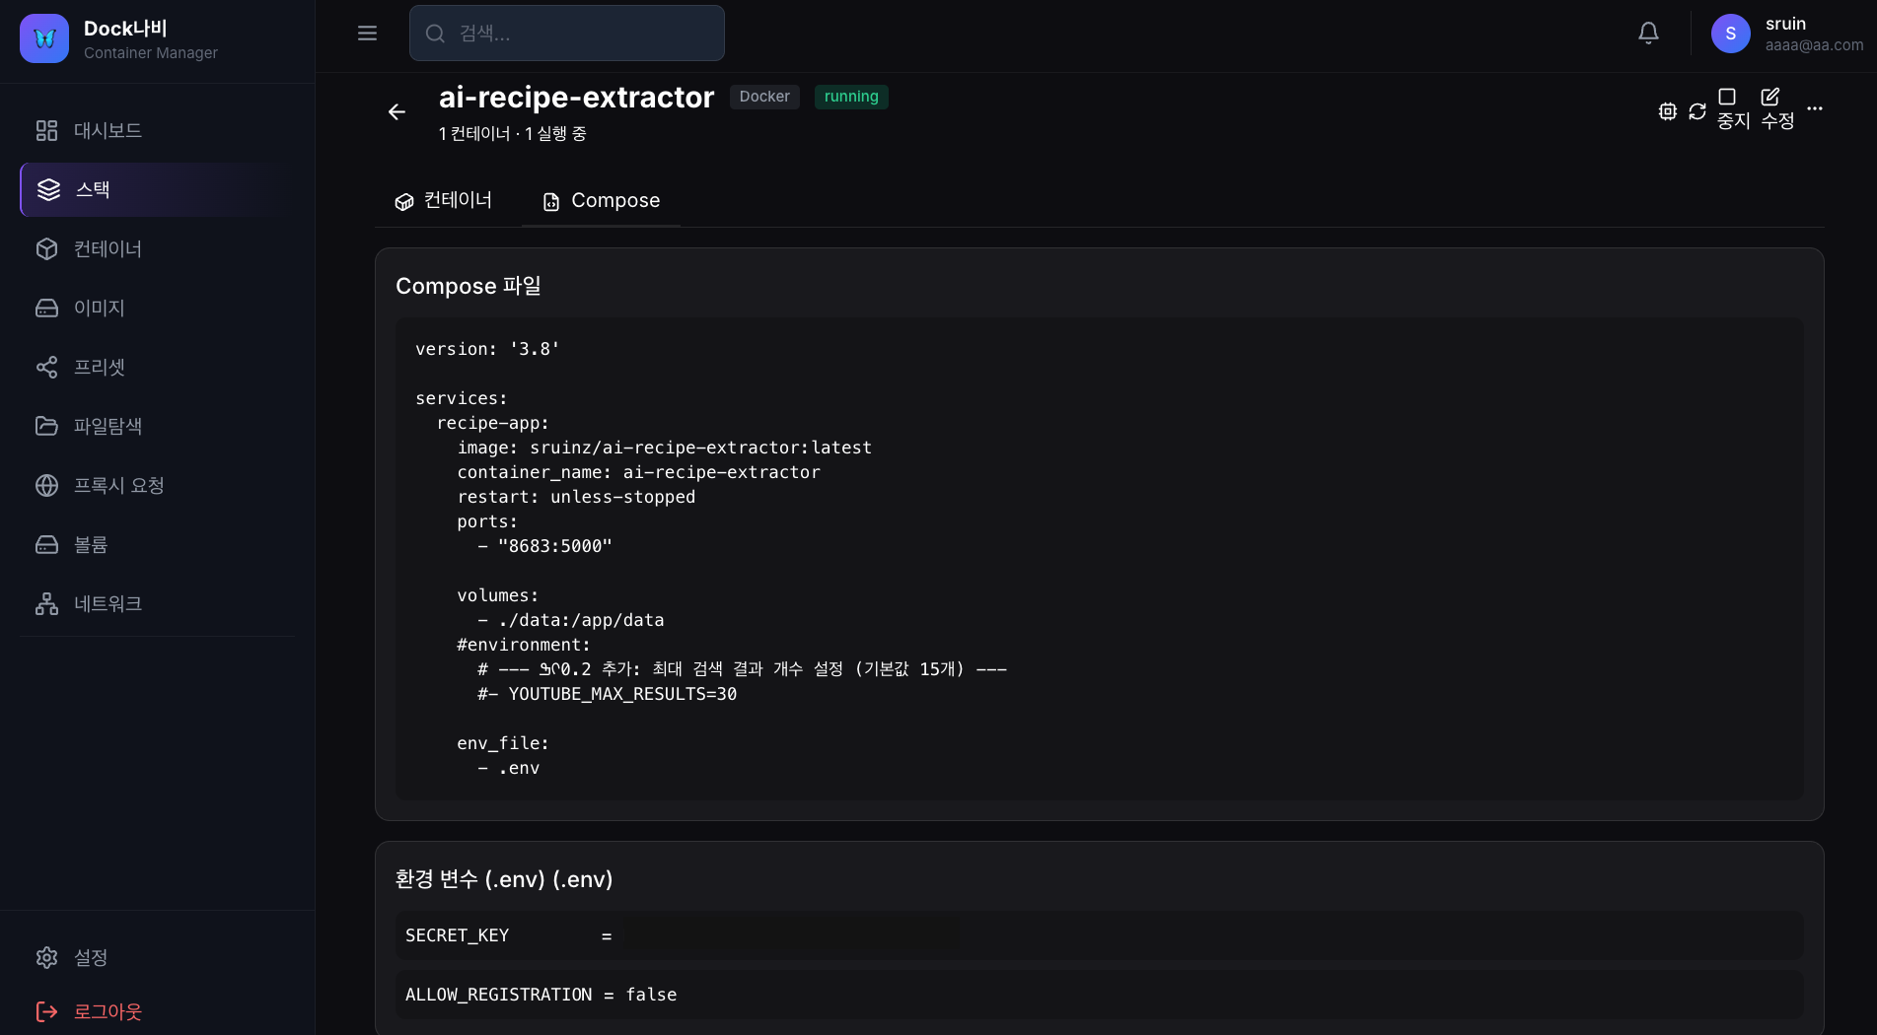1877x1035 pixels.
Task: Go to 프리셋 in the sidebar
Action: [x=99, y=367]
